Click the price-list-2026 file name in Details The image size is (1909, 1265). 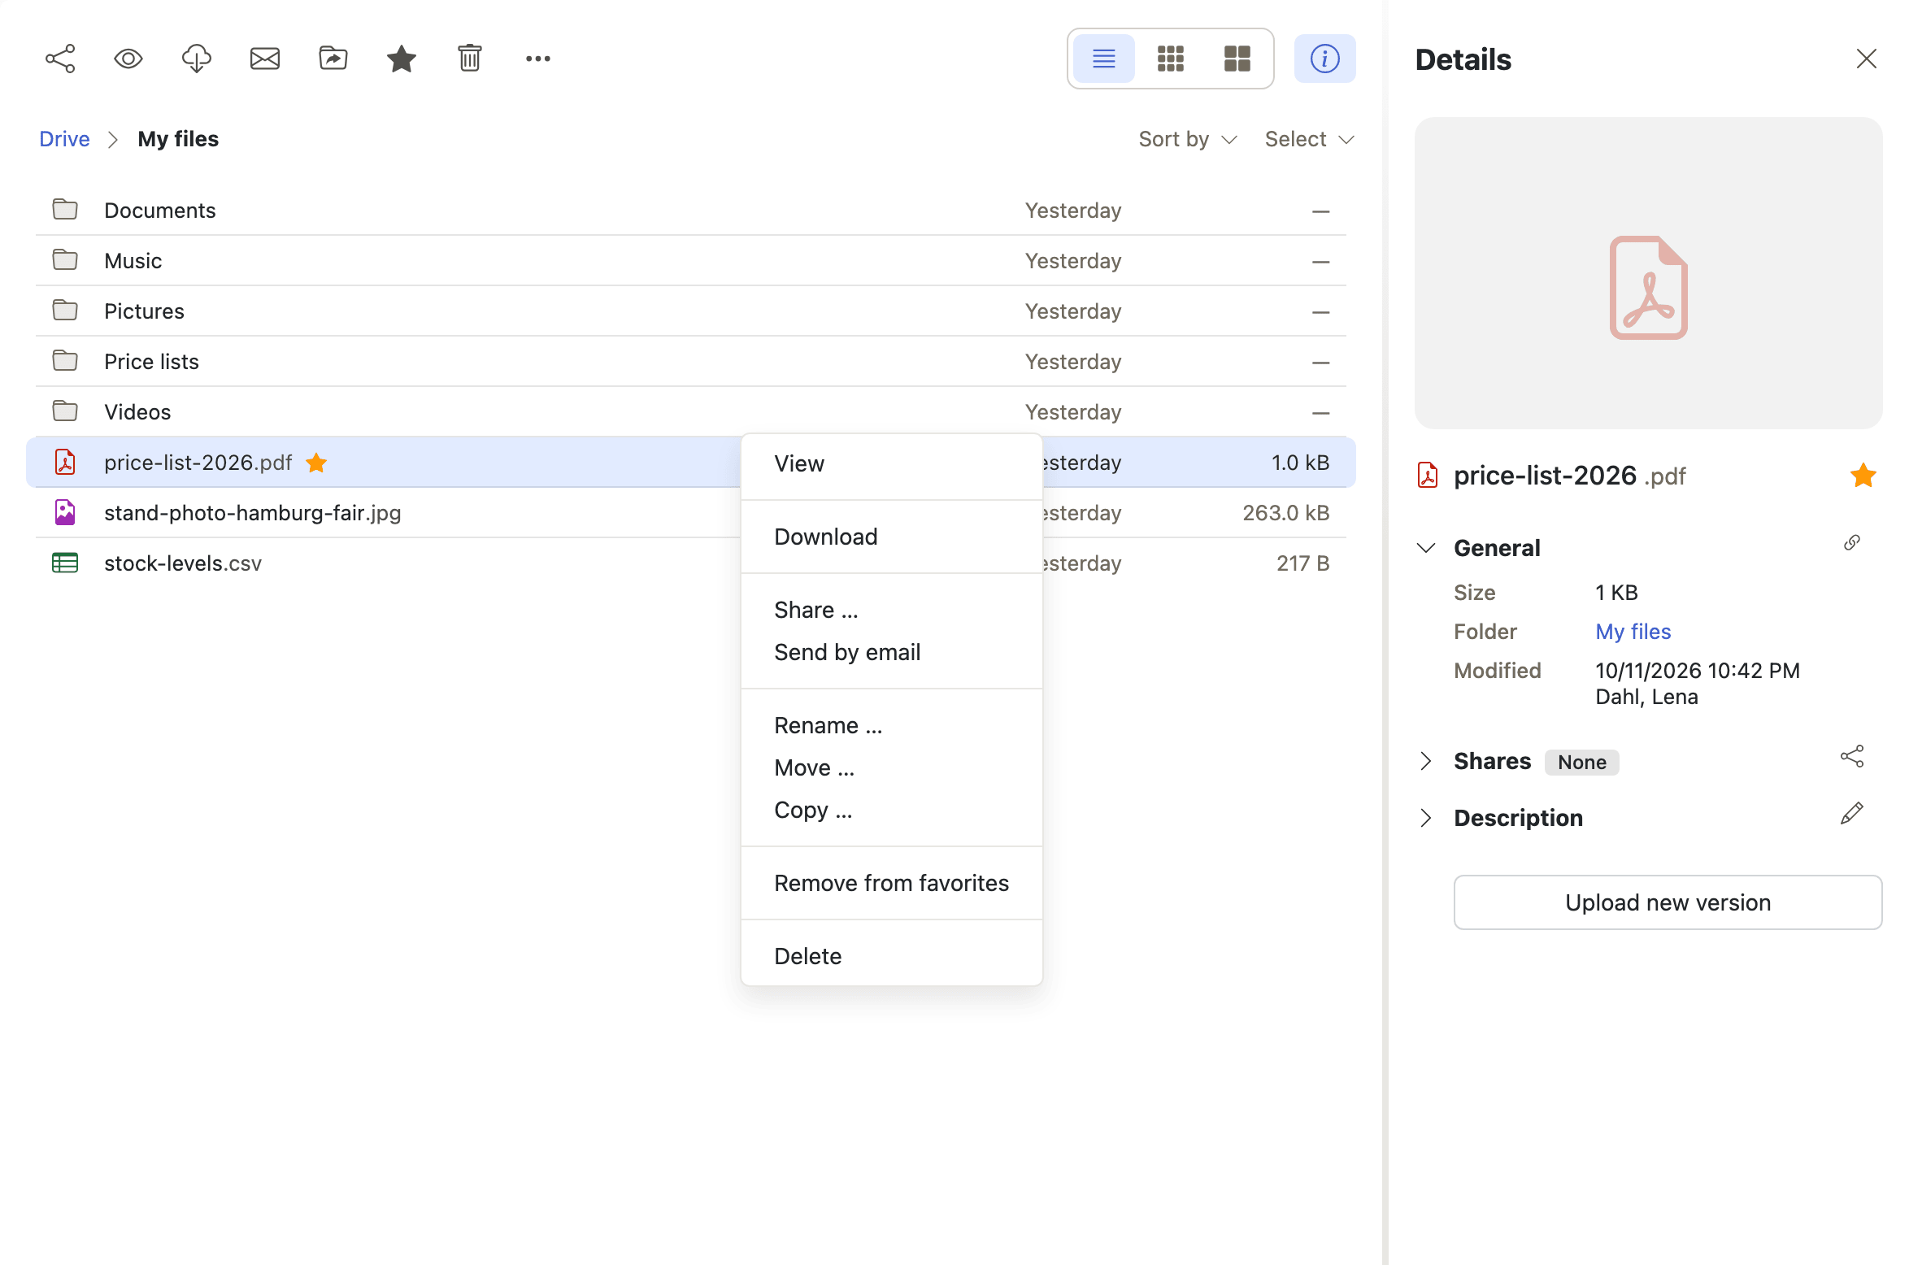click(x=1545, y=476)
